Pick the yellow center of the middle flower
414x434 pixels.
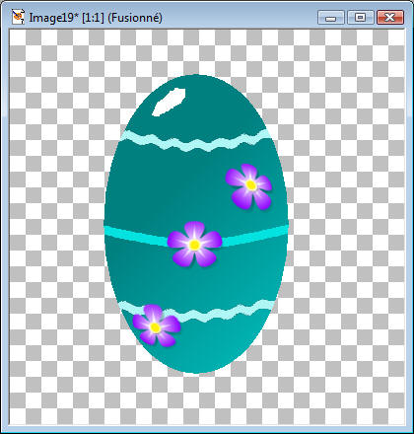pos(194,245)
